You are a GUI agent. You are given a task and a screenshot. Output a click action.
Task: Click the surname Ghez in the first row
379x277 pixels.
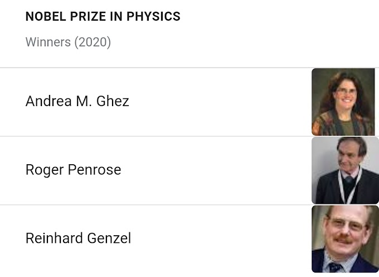coord(113,102)
